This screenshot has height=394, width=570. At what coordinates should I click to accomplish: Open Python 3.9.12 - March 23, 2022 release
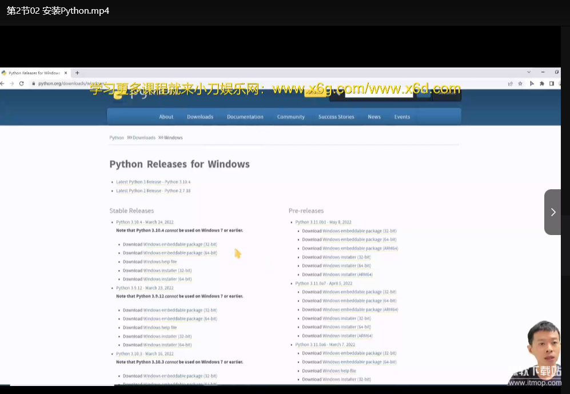[x=145, y=288]
